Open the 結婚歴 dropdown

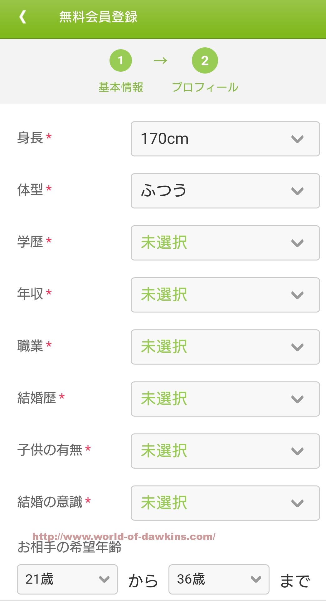click(x=225, y=399)
